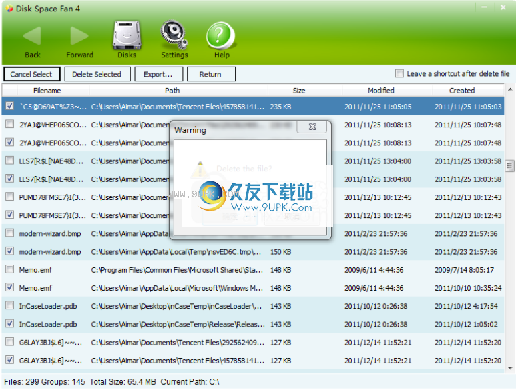The image size is (516, 392).
Task: Select path with inCaseTemp\inCaseLoader
Action: [x=176, y=306]
